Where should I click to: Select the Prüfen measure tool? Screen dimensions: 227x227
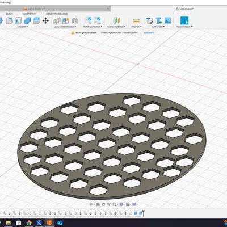point(136,20)
